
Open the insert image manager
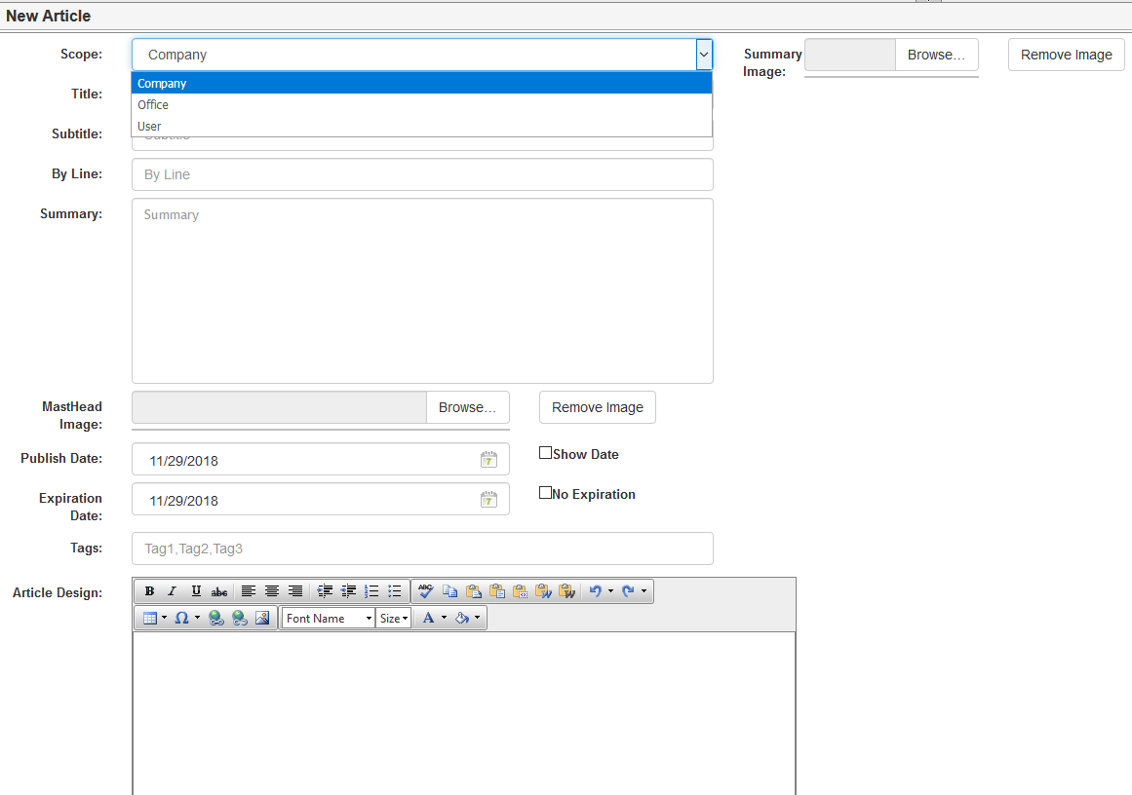pyautogui.click(x=262, y=619)
